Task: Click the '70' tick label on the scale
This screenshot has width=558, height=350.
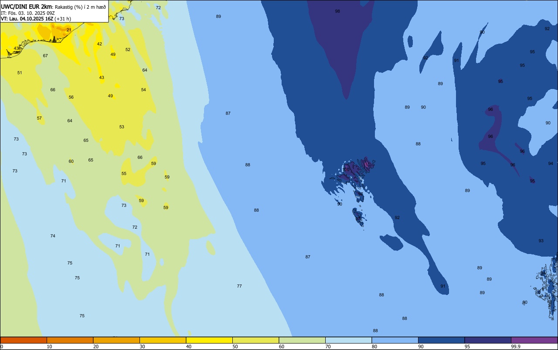Action: 328,347
